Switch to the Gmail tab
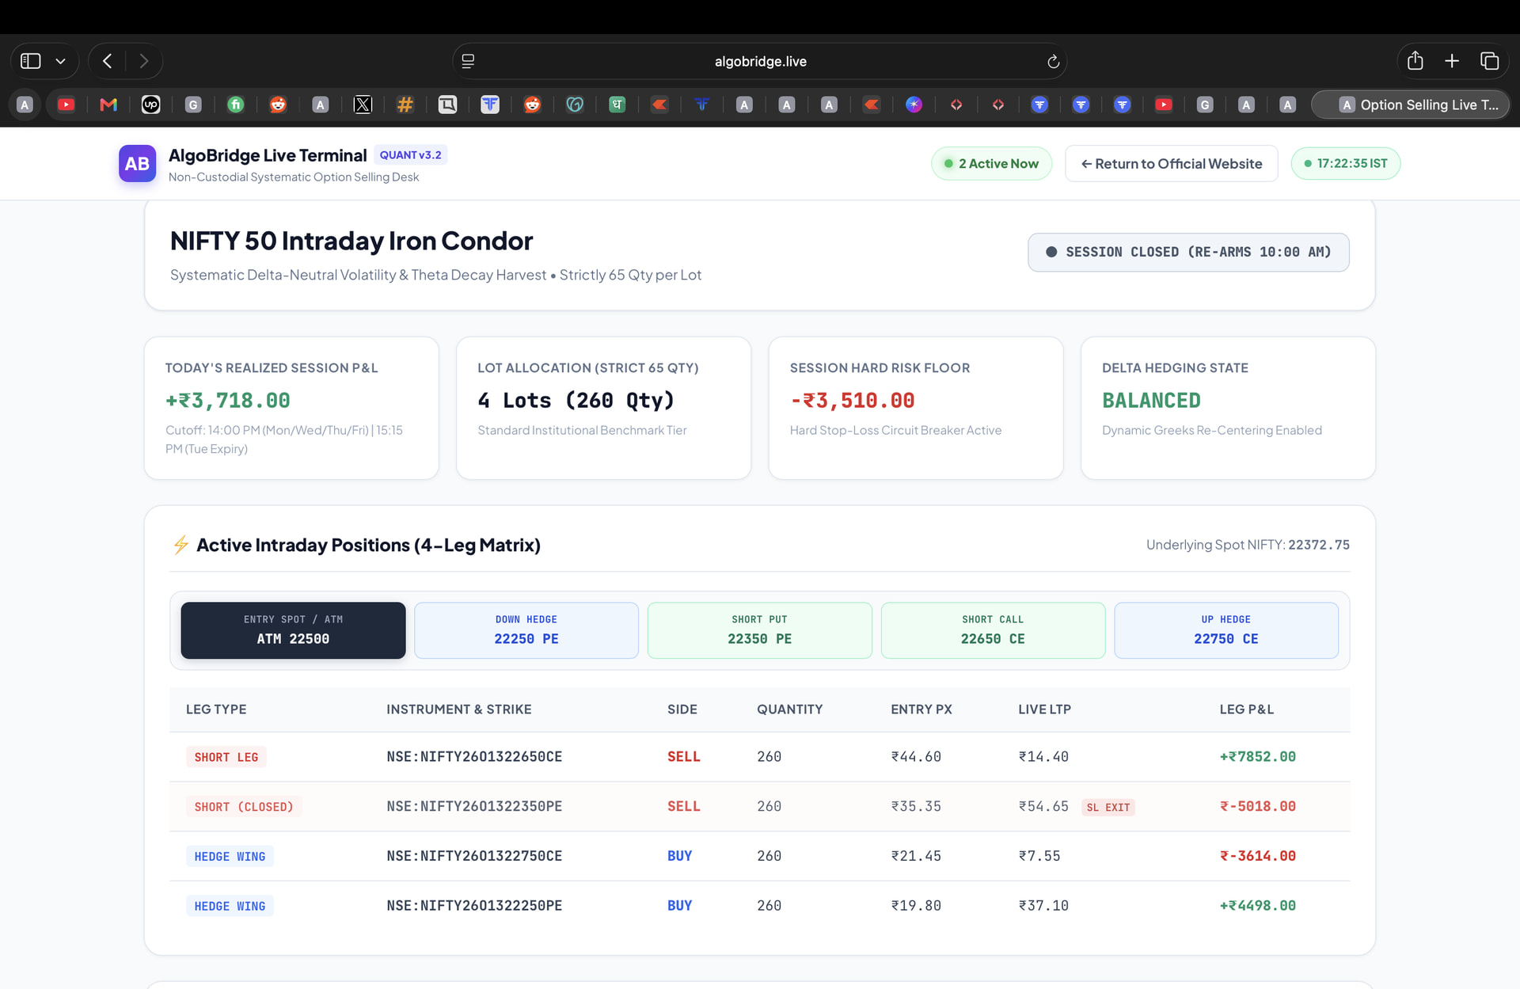 108,105
